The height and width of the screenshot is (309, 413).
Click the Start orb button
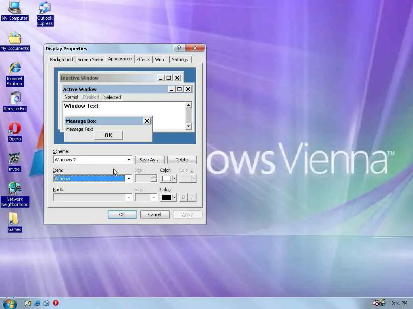pyautogui.click(x=10, y=303)
